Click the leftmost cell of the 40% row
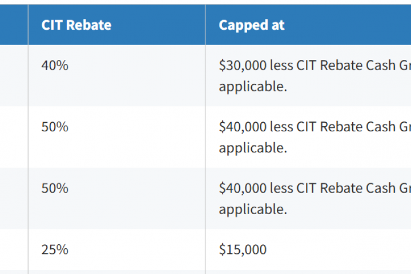Image resolution: width=411 pixels, height=274 pixels. 14,75
